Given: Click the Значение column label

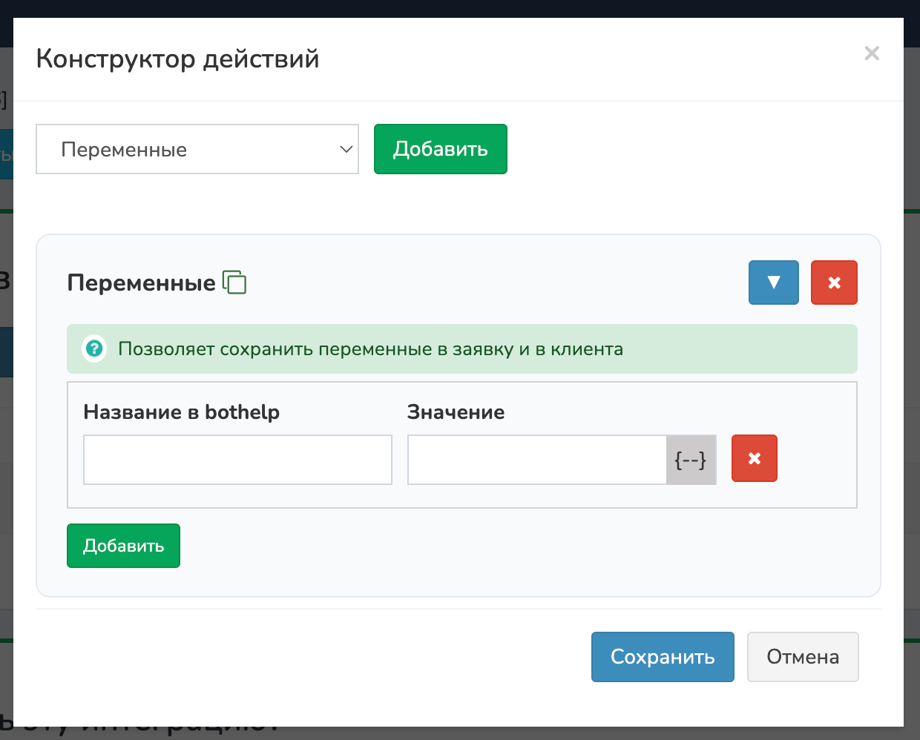Looking at the screenshot, I should [x=456, y=412].
